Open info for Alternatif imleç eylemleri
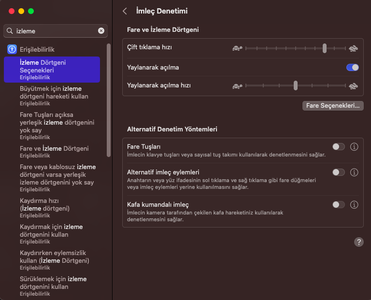Screen dimensions: 371x300 [x=354, y=172]
